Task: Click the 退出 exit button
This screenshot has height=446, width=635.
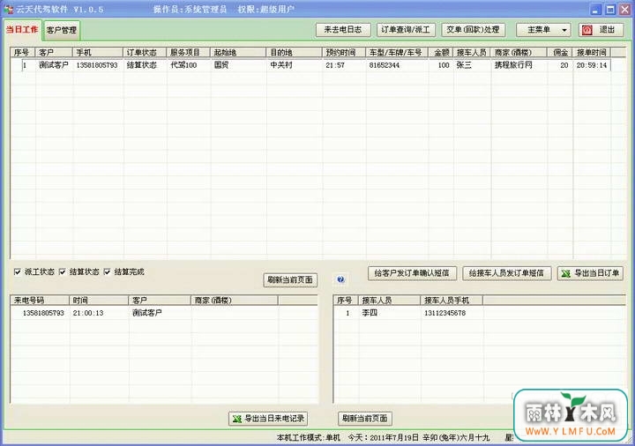Action: [x=601, y=30]
